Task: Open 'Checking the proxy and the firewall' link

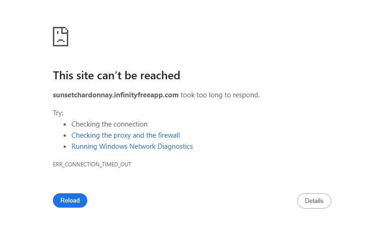Action: point(125,135)
